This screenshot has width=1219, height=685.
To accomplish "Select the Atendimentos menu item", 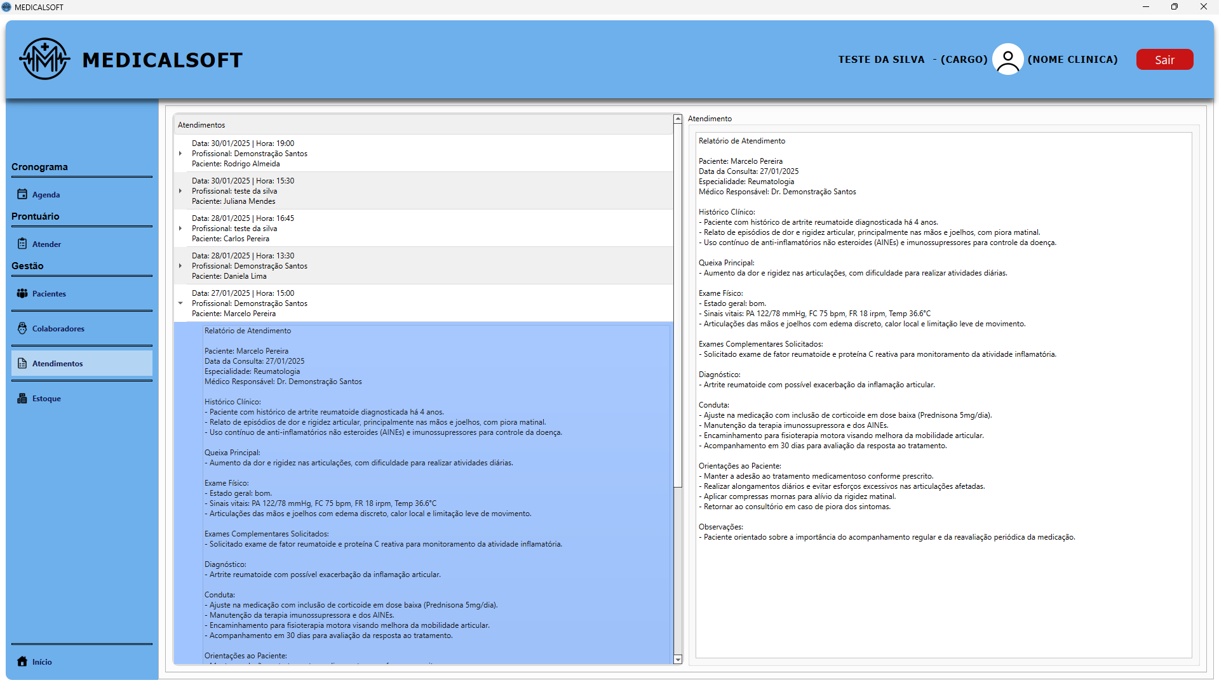I will coord(82,363).
